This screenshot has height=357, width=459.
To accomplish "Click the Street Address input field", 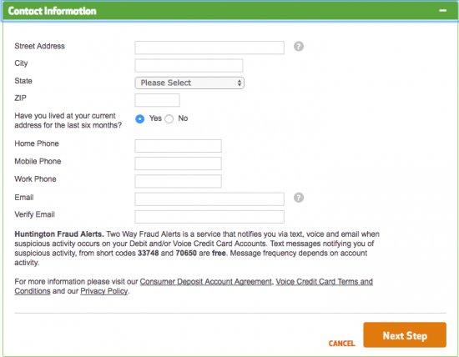I will pyautogui.click(x=209, y=48).
